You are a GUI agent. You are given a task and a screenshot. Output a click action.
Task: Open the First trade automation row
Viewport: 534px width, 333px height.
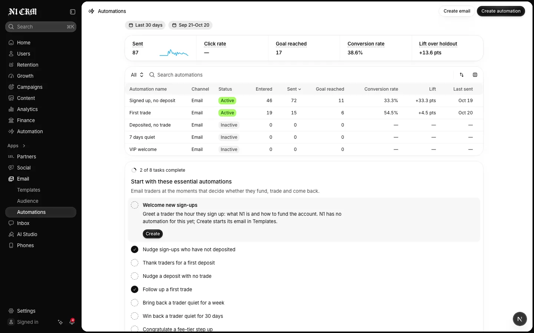(304, 113)
